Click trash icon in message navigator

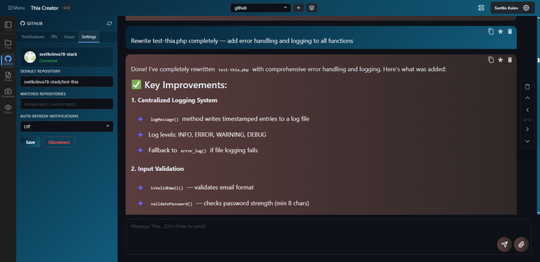[x=527, y=87]
